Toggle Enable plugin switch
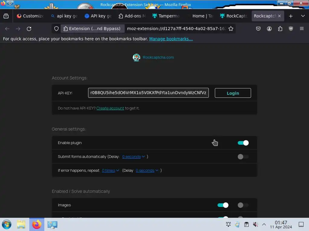The width and height of the screenshot is (309, 231). tap(243, 143)
